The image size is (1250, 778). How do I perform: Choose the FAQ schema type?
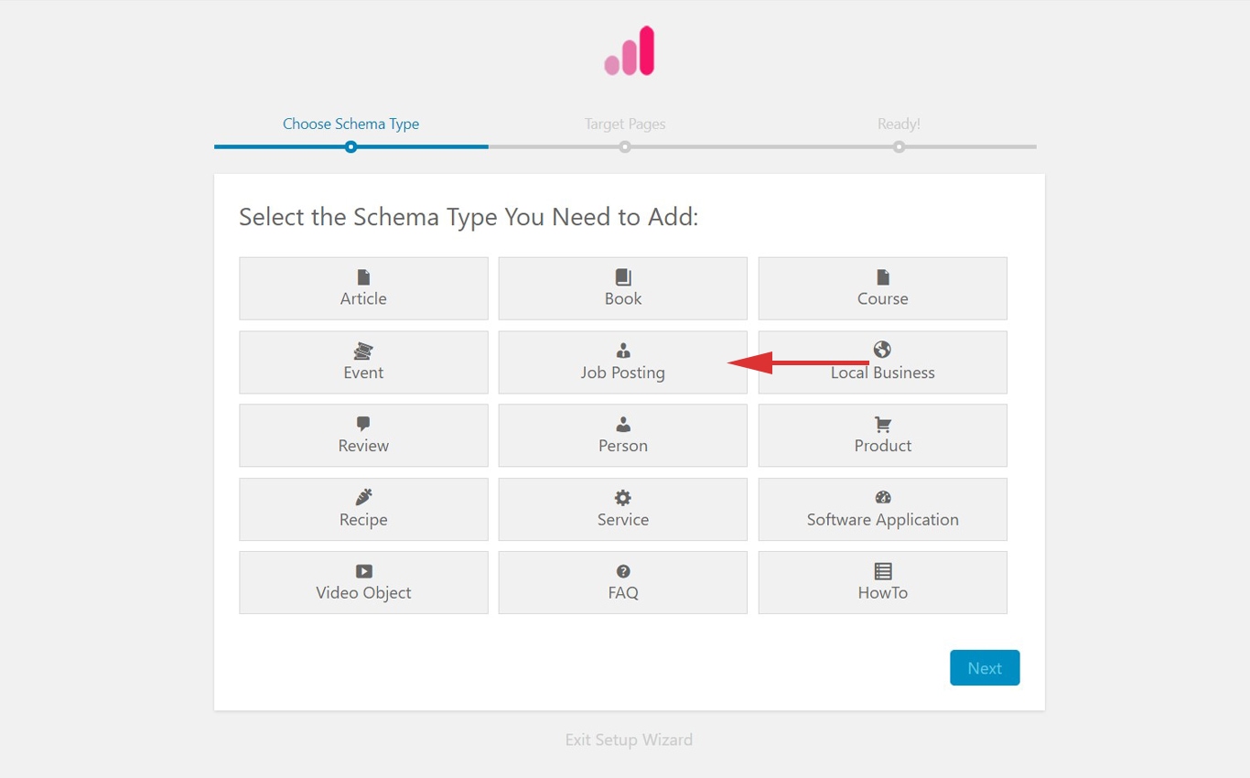coord(622,582)
